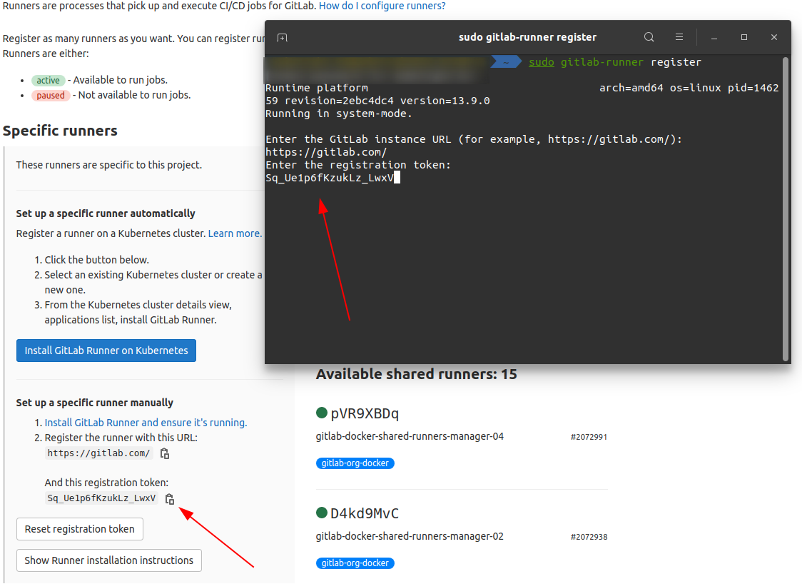Click the gitlab-org-docker tag under D4kd9MvC

pos(355,563)
